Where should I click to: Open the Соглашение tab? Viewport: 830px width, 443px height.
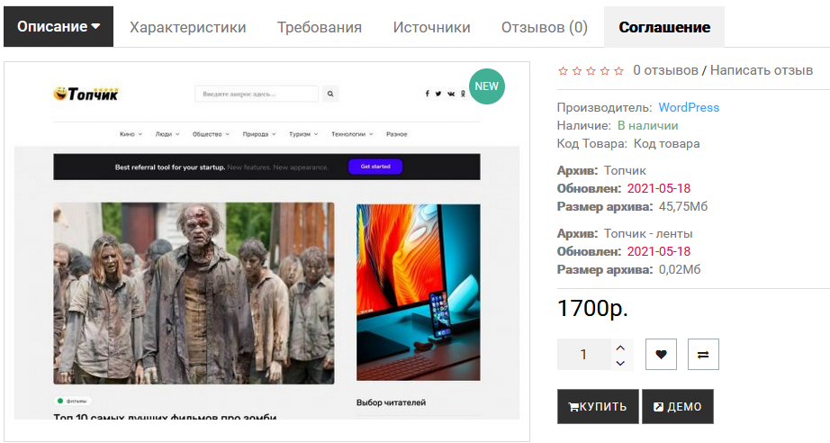tap(664, 27)
